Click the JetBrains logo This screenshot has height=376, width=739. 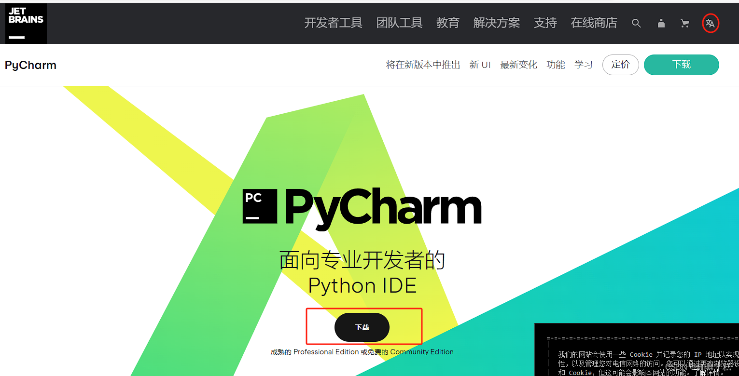26,23
